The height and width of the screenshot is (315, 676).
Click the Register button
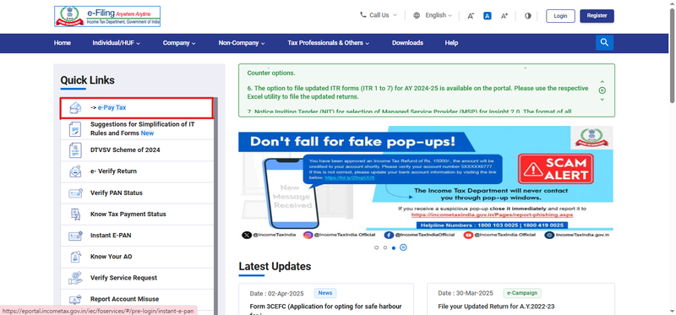coord(597,16)
